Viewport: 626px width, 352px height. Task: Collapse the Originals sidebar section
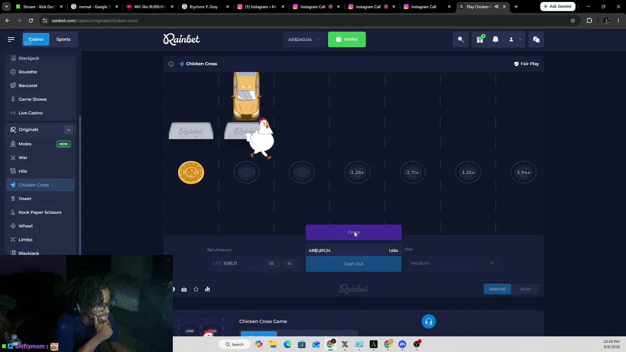(x=68, y=130)
